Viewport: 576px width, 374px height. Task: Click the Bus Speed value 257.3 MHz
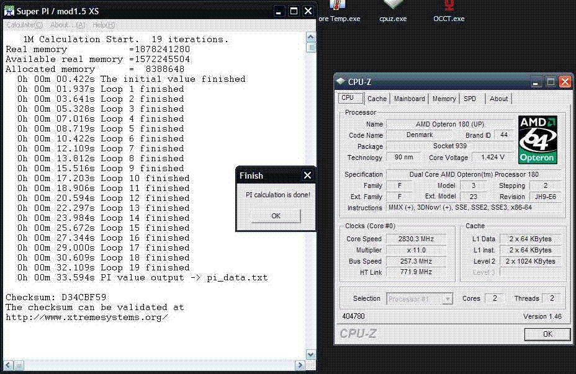tap(416, 261)
